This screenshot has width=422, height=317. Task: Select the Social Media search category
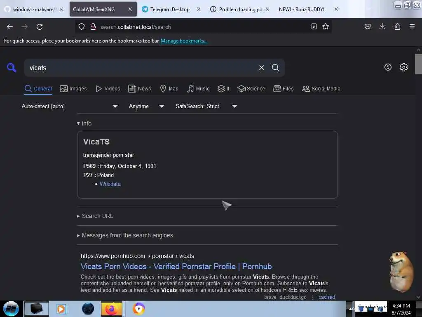click(x=321, y=89)
